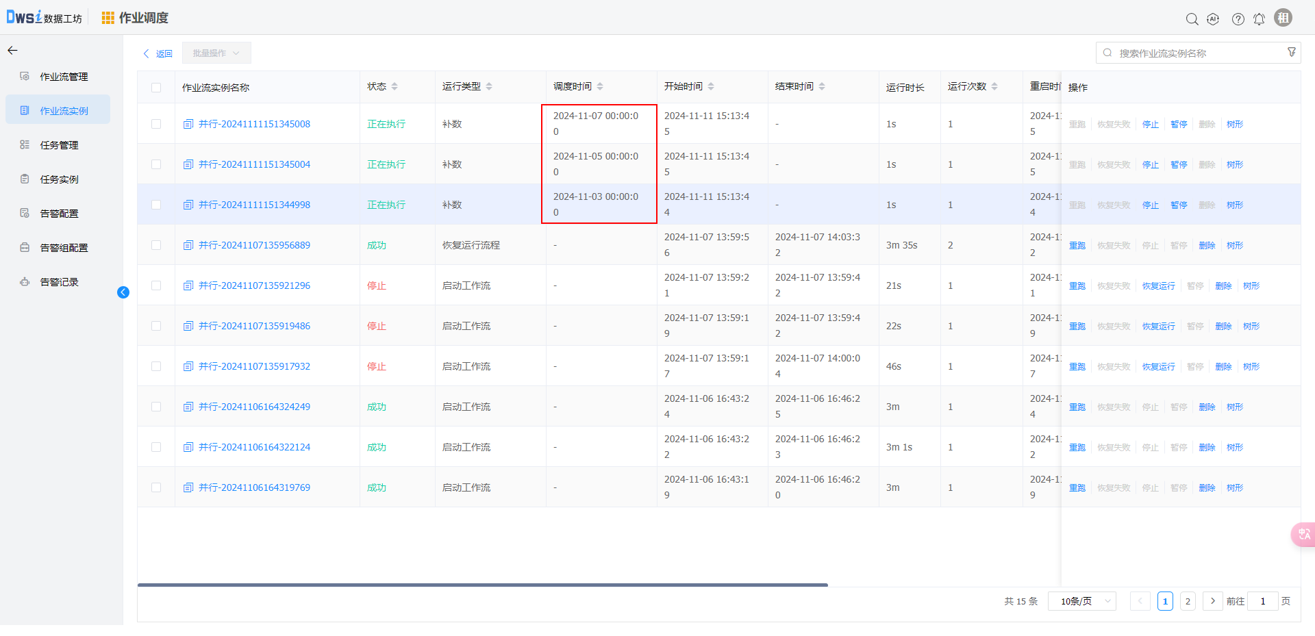Screen dimensions: 1315x636
Task: Toggle the select-all checkbox in table header
Action: [x=156, y=88]
